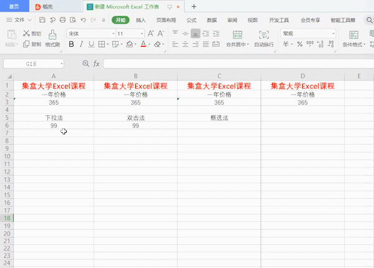Click the zoom magnifier beside formula bar

[85, 64]
